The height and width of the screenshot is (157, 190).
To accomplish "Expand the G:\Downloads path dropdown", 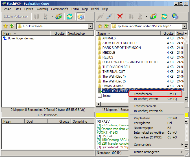I will pyautogui.click(x=91, y=26).
